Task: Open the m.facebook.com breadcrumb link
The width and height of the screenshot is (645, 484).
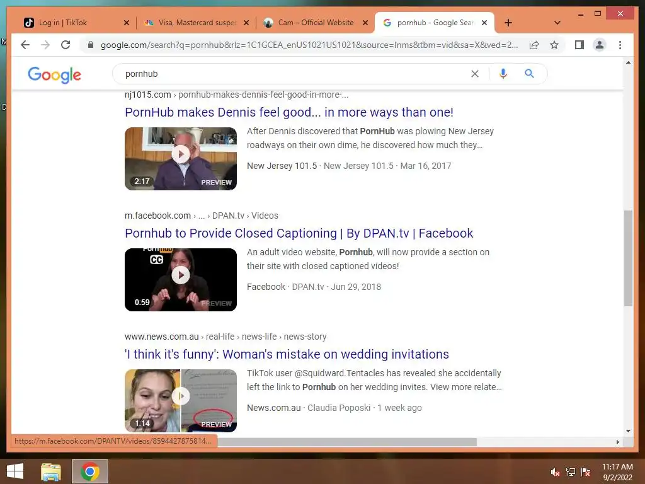Action: [x=202, y=216]
